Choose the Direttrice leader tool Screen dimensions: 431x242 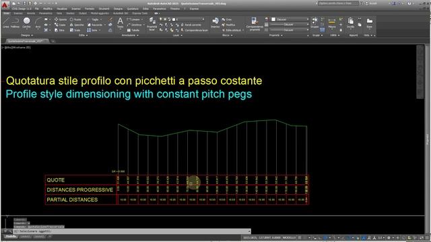click(135, 25)
